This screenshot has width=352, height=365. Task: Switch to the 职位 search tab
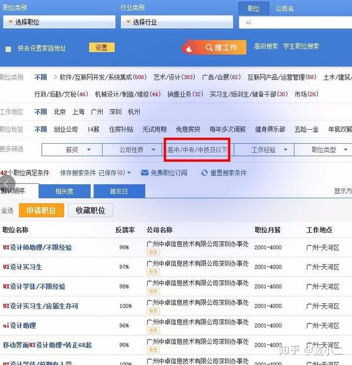(x=253, y=9)
